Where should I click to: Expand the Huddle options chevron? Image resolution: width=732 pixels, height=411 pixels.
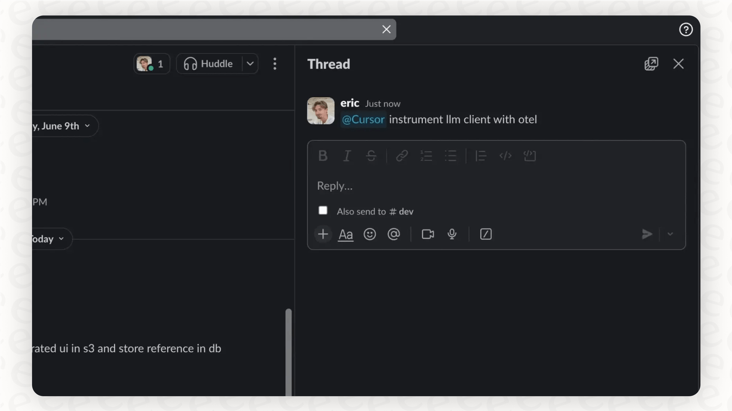point(250,63)
